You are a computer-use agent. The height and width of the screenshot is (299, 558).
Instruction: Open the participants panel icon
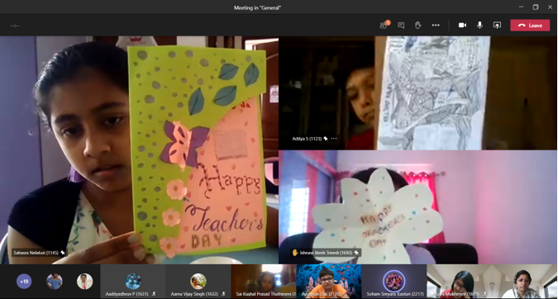tap(384, 25)
